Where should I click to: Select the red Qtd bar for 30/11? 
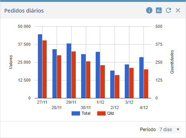coord(88,80)
